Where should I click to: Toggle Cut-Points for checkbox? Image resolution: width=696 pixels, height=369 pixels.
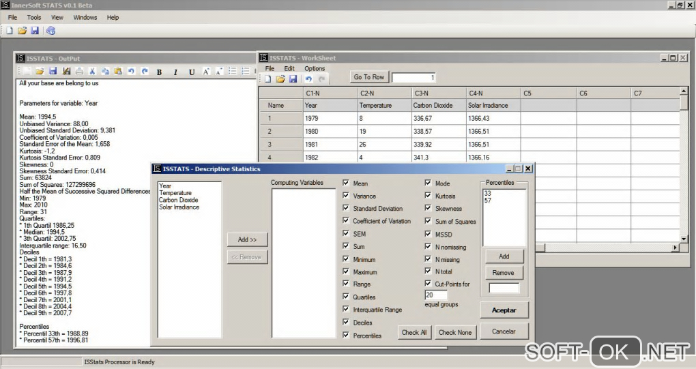tap(428, 283)
